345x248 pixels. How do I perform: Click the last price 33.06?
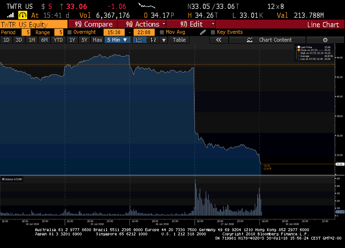(x=76, y=7)
